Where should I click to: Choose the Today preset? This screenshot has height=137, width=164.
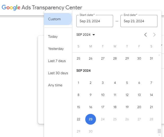[53, 37]
